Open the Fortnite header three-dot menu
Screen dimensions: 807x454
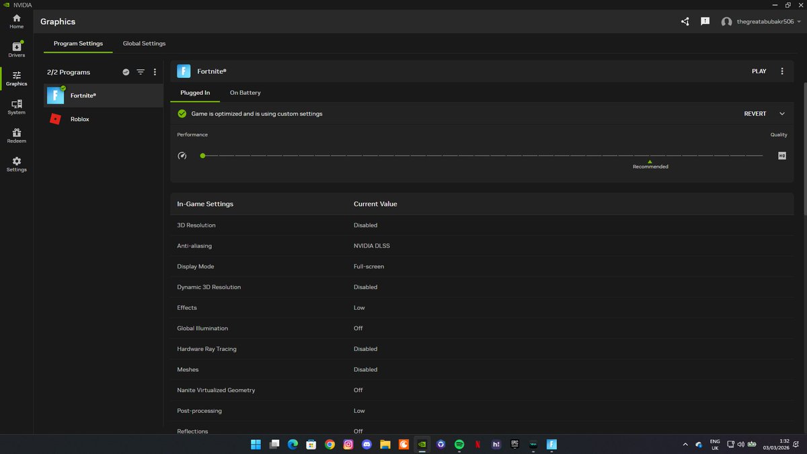[x=782, y=71]
